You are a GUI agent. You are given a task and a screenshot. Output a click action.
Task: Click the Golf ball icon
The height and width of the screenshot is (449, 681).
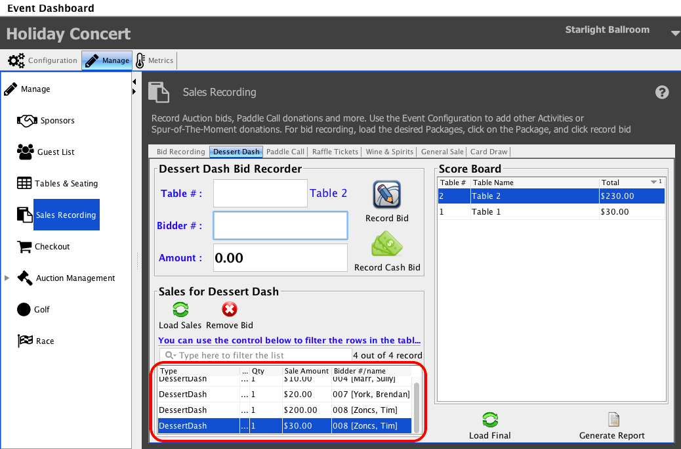[24, 309]
